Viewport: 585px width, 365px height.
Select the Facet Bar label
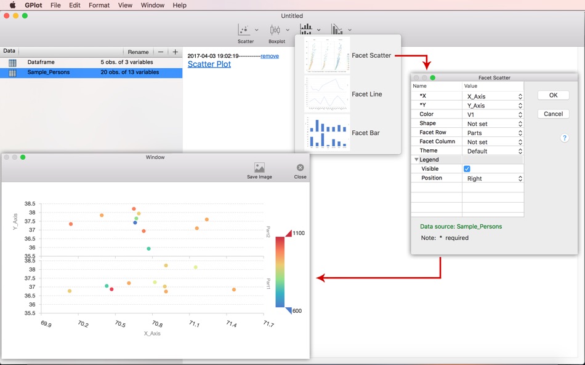point(366,133)
